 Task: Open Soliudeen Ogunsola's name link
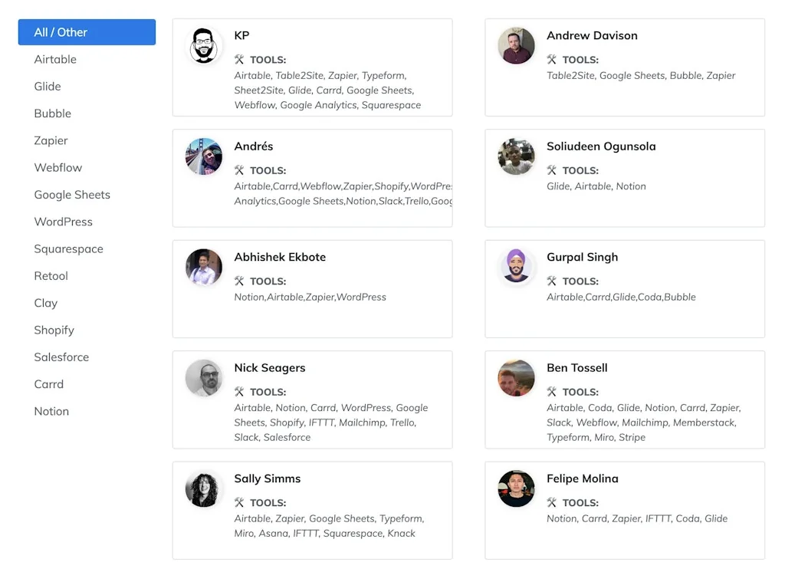coord(601,146)
